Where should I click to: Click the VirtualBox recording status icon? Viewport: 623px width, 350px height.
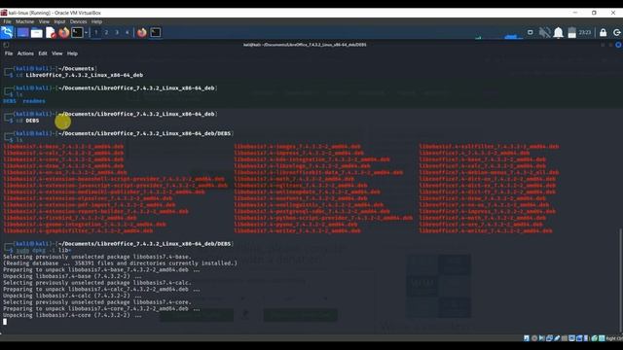point(579,338)
